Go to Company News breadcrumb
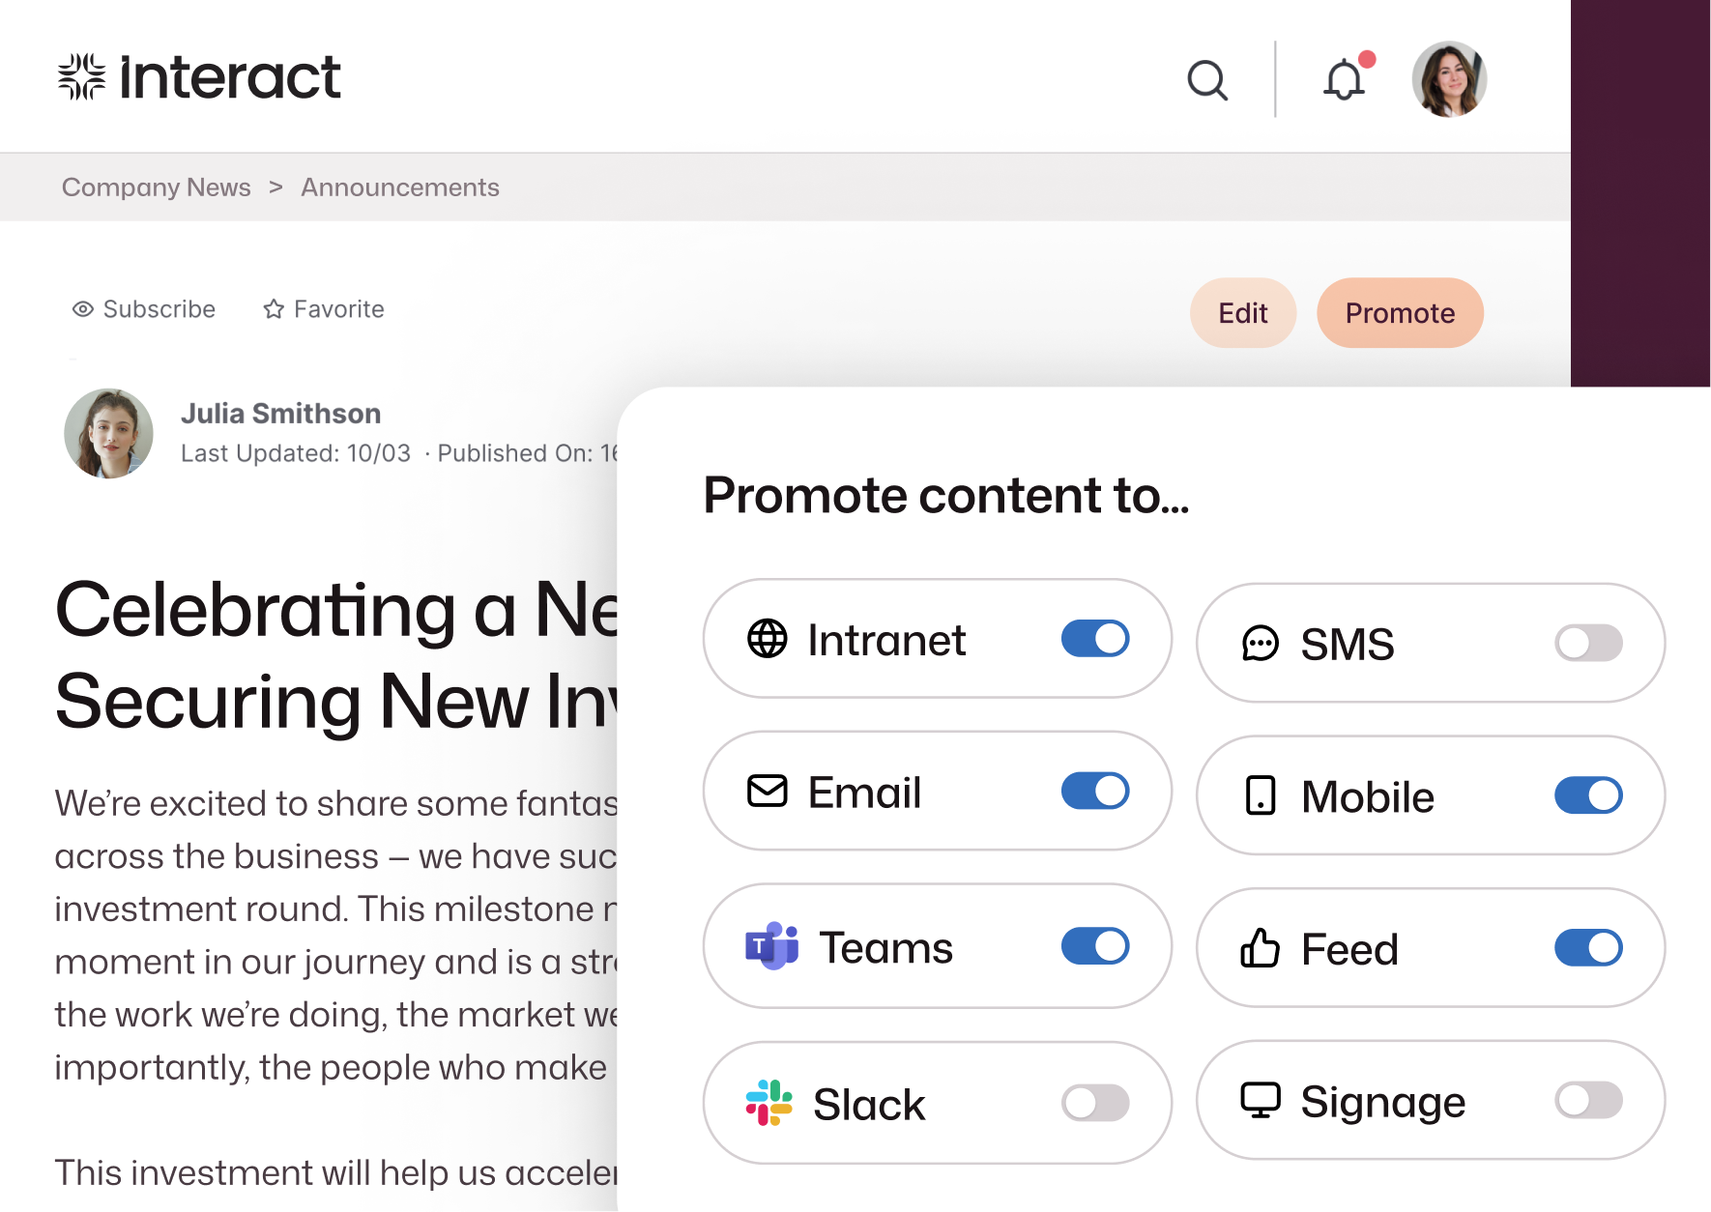 tap(157, 188)
